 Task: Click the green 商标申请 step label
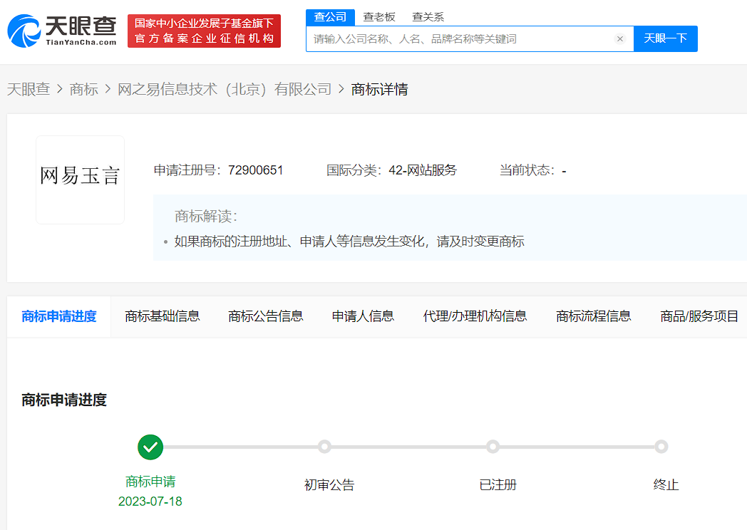tap(150, 482)
